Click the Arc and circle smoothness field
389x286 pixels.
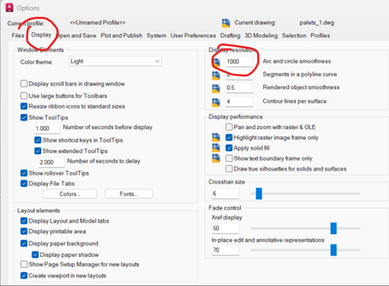coord(239,62)
